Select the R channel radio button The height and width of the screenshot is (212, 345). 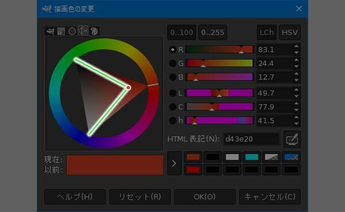click(172, 50)
